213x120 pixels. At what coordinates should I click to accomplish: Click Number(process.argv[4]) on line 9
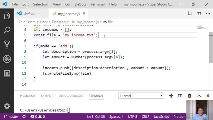[97, 57]
